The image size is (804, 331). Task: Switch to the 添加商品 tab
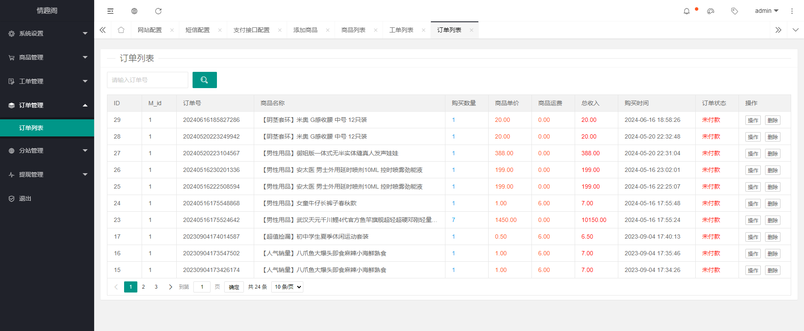[x=306, y=30]
